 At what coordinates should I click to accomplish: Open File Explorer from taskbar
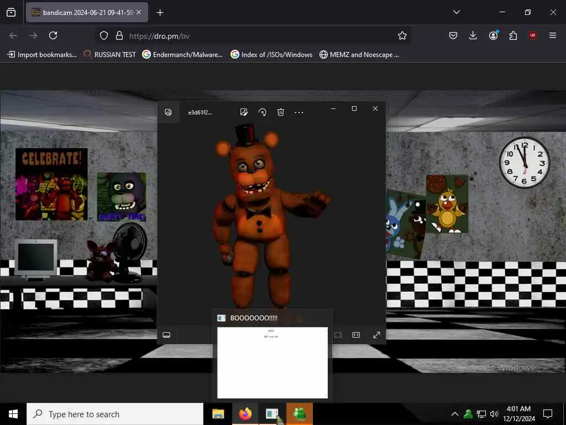(x=218, y=414)
